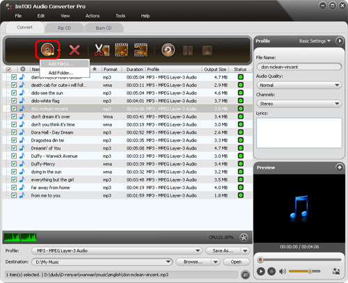Image resolution: width=348 pixels, height=283 pixels.
Task: Open the bottom Profile MP3 dropdown
Action: click(x=116, y=250)
